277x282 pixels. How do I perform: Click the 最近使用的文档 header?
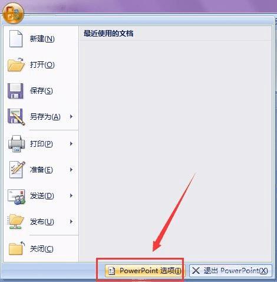[x=108, y=33]
